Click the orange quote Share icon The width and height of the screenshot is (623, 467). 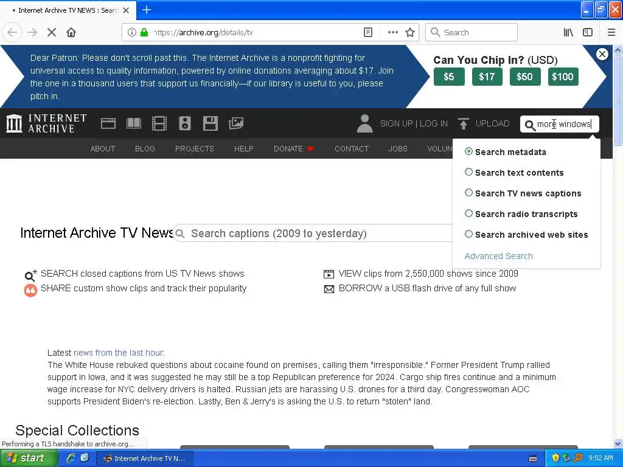[30, 290]
